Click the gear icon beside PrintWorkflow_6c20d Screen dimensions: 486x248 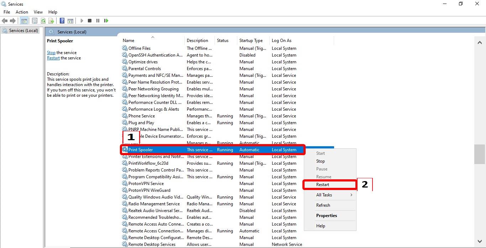(125, 163)
